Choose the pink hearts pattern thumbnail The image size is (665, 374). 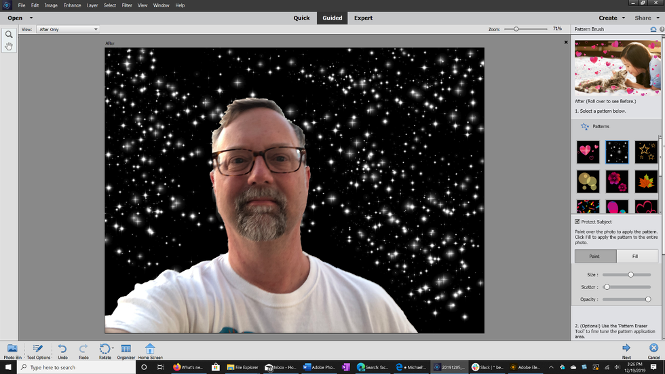(x=588, y=152)
